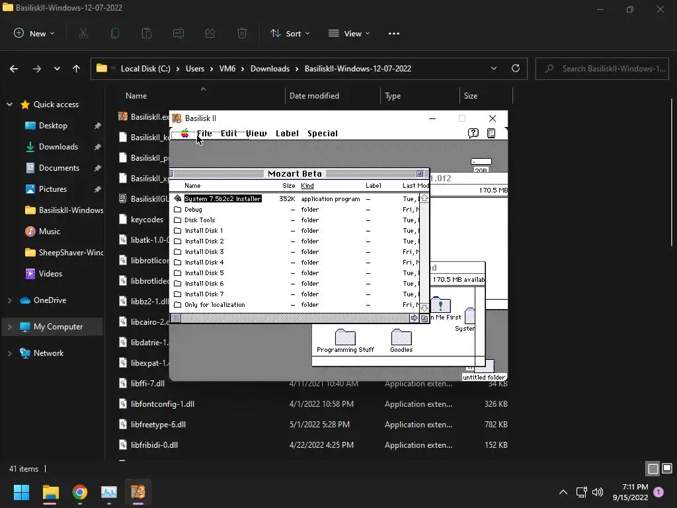Click scroll right arrow in Mozart Beta window
Screen dimensions: 677x508
pyautogui.click(x=414, y=318)
